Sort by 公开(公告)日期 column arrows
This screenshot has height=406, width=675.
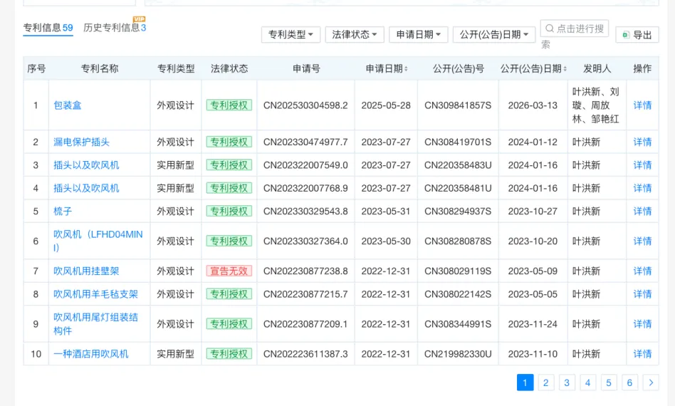click(x=565, y=68)
